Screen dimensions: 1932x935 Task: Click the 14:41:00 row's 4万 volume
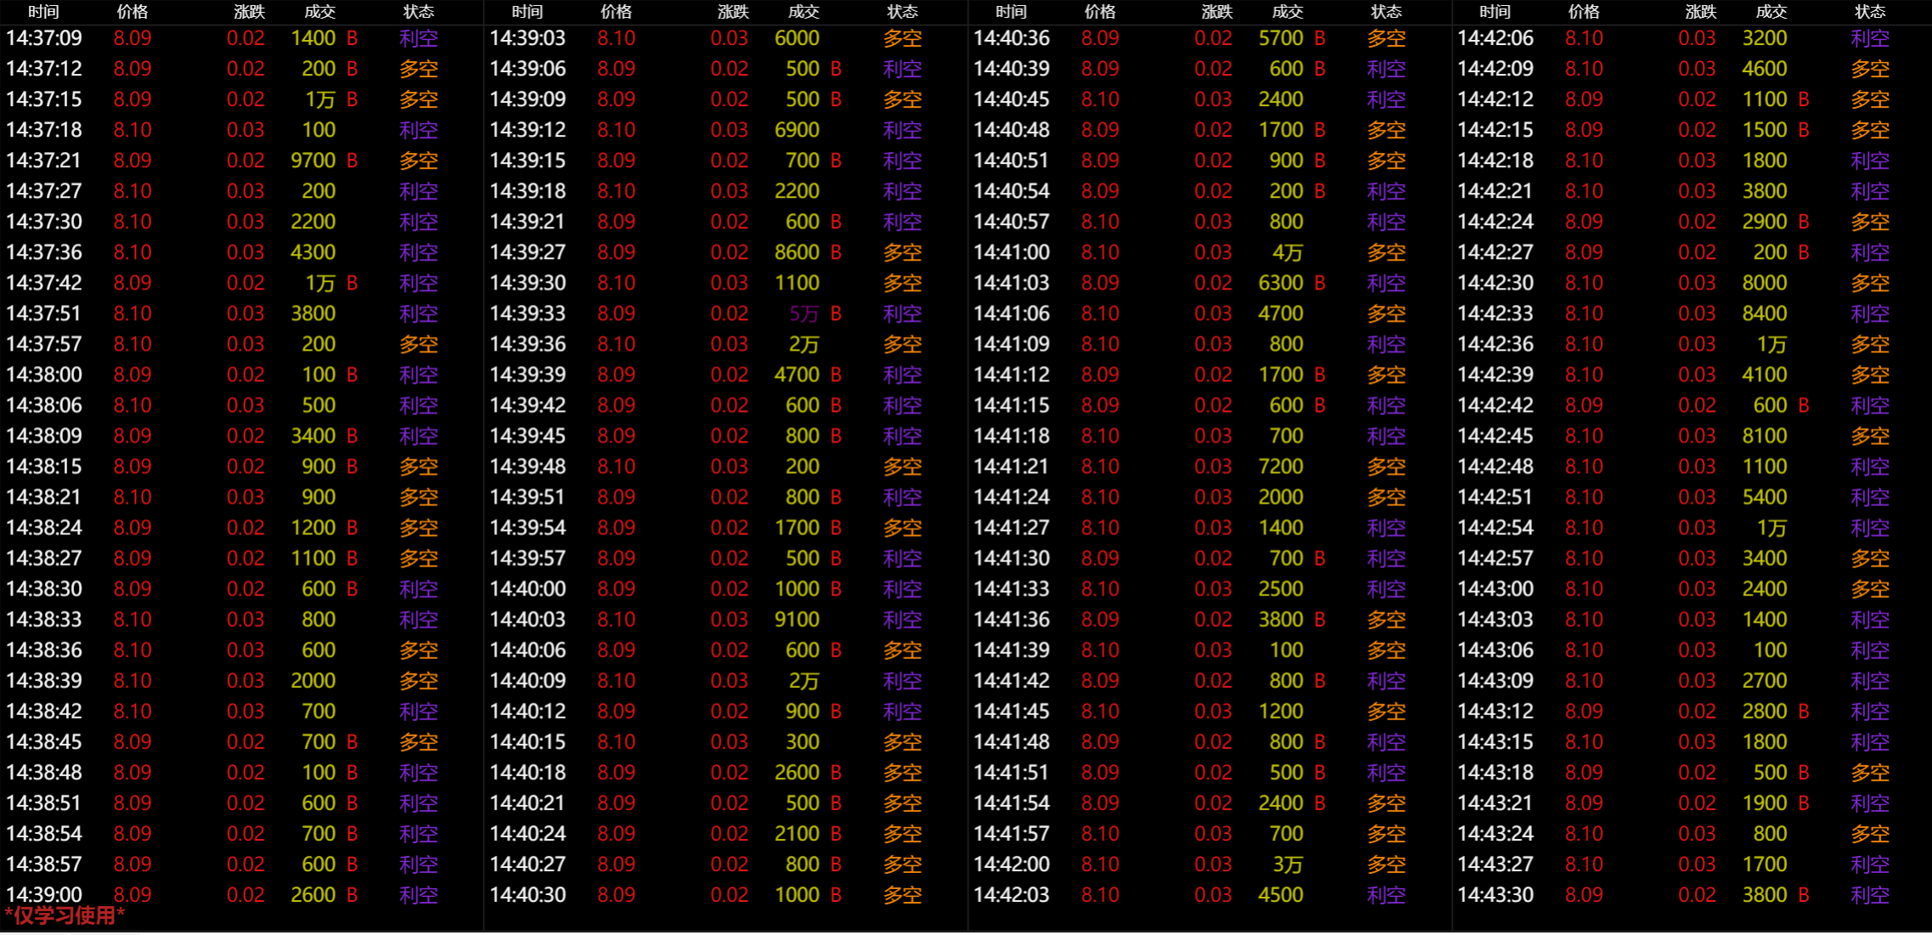pos(1287,252)
